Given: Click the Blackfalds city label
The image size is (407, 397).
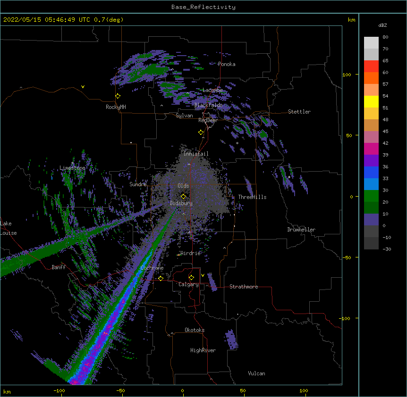Looking at the screenshot, I should pos(208,105).
